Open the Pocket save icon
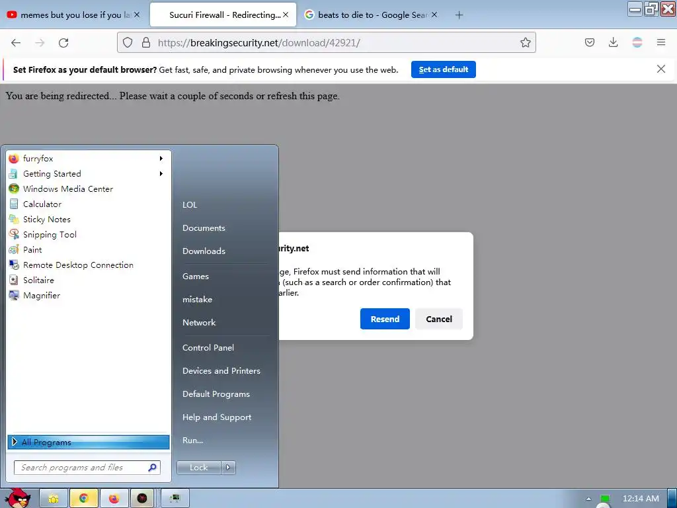 click(589, 42)
